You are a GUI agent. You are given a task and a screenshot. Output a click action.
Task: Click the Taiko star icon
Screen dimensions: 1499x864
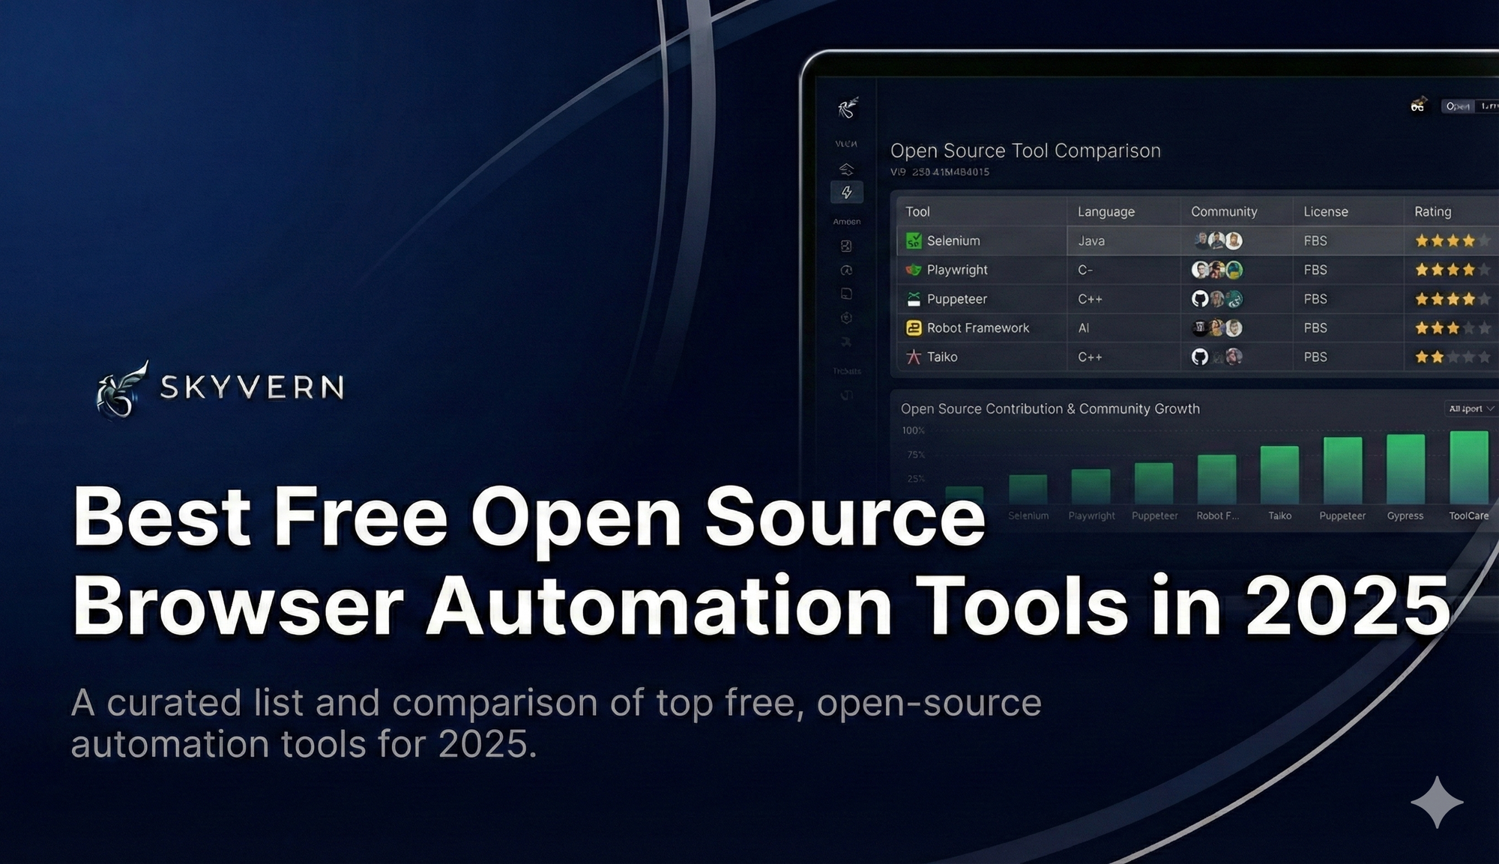[x=914, y=357]
